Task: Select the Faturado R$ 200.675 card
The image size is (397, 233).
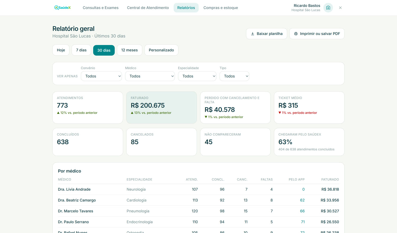Action: [x=161, y=107]
